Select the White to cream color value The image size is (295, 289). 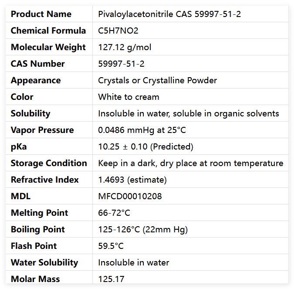tap(129, 97)
